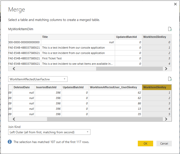Open the WorkItemAffectedUserFactvw table dropdown
180x154 pixels.
click(38, 79)
